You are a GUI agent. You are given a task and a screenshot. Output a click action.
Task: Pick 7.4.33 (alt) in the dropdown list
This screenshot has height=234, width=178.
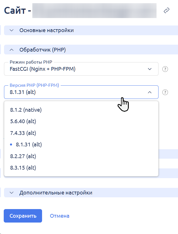pyautogui.click(x=23, y=133)
